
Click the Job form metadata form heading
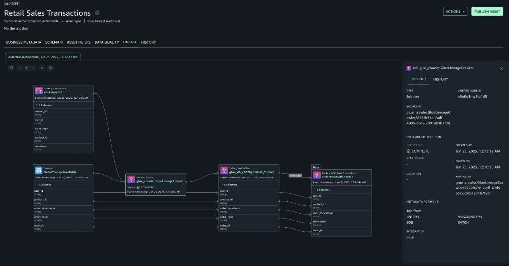[414, 211]
